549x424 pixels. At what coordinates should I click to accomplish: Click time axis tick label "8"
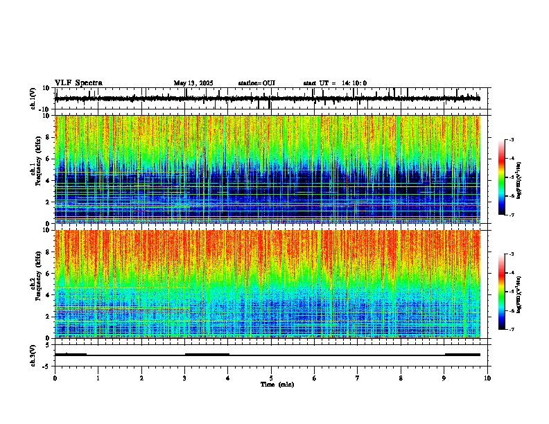tap(401, 378)
